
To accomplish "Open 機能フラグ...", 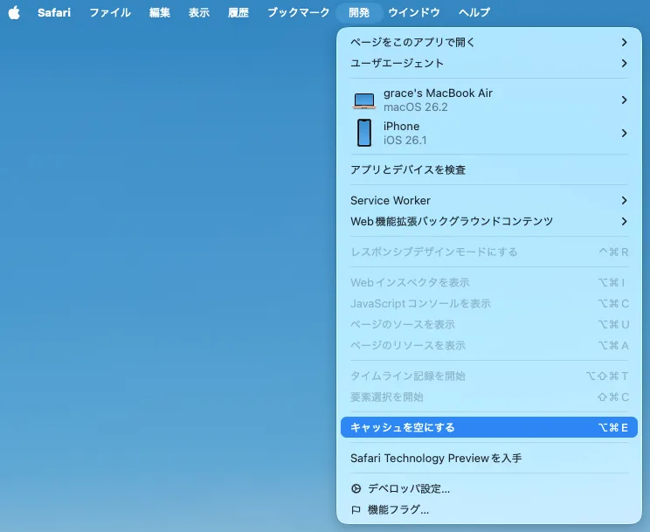I will coord(489,509).
